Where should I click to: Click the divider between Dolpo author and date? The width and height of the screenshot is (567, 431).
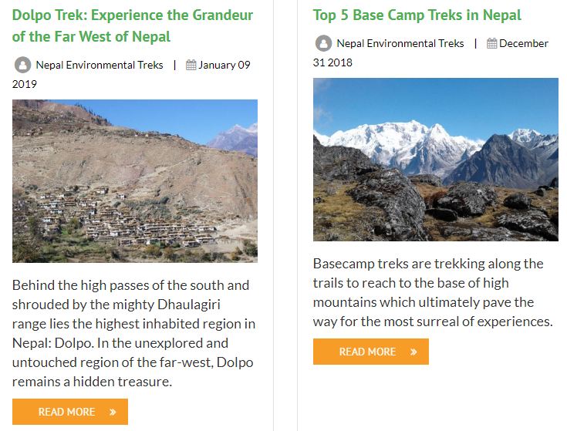pyautogui.click(x=175, y=66)
